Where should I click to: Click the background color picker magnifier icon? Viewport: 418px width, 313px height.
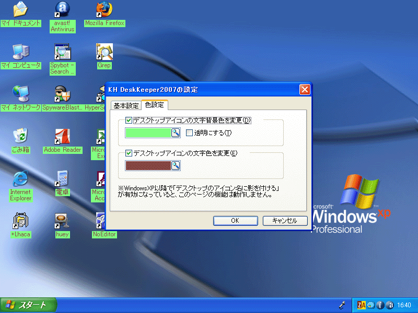coord(176,133)
